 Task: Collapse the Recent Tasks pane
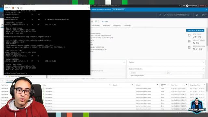(2, 81)
